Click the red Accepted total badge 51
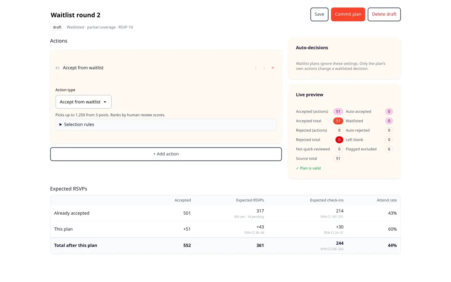 338,121
